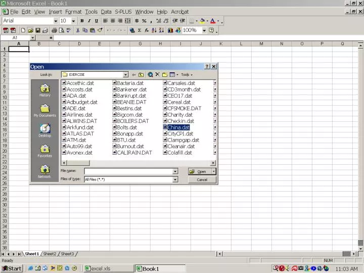Image resolution: width=364 pixels, height=273 pixels.
Task: Open Network location in dialog sidebar
Action: (45, 171)
